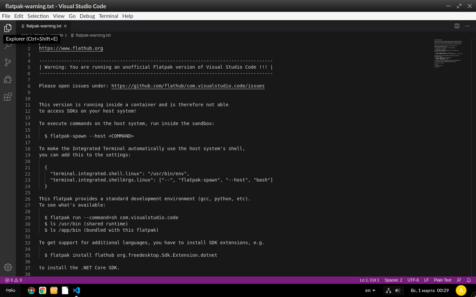Open the More Actions ellipsis menu

(x=467, y=26)
